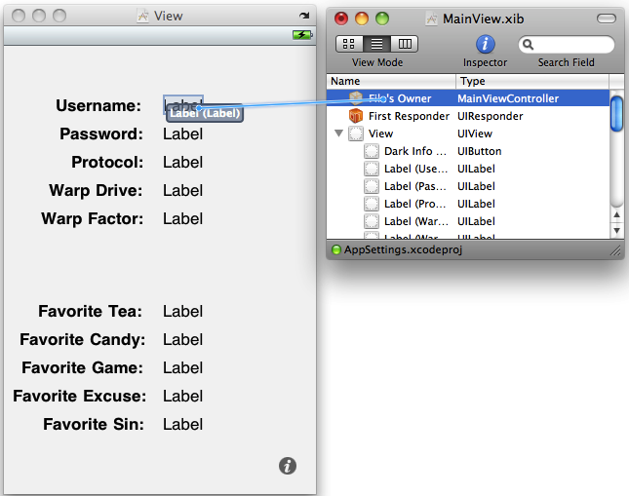Click the Name column header
Screen dimensions: 629x496
391,81
